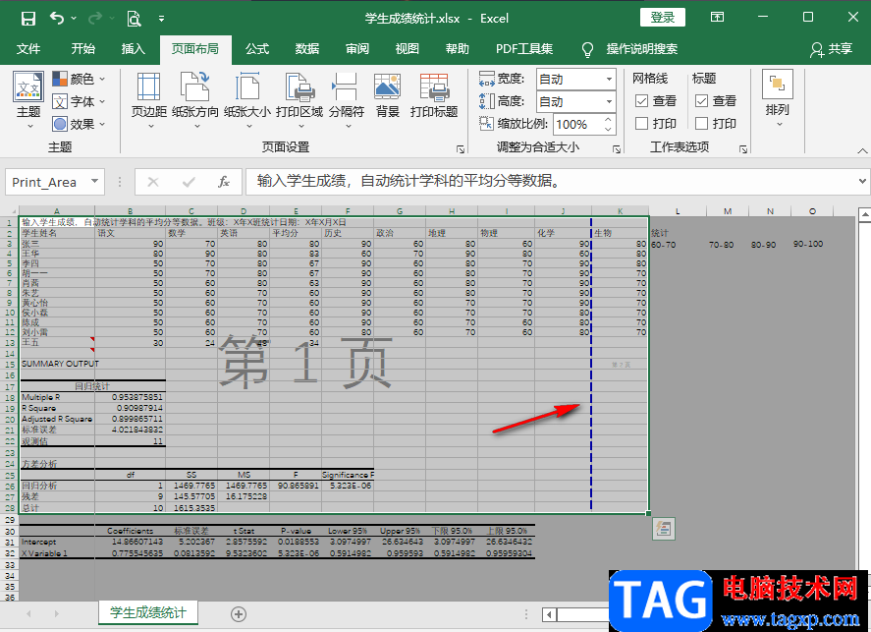Screen dimensions: 871x632
Task: Click the Save icon in the title bar
Action: [x=27, y=19]
